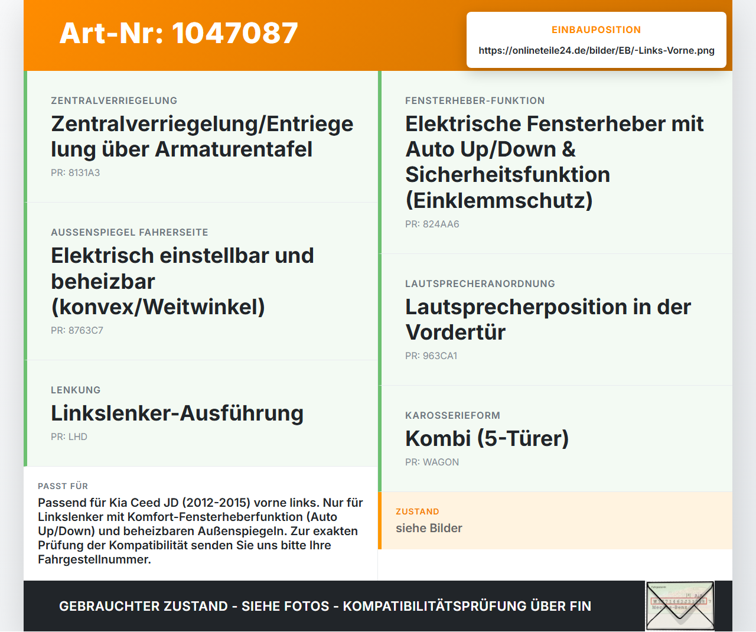Select the Linkslenker-Ausführung card
Screen dimensions: 756x632
[201, 413]
